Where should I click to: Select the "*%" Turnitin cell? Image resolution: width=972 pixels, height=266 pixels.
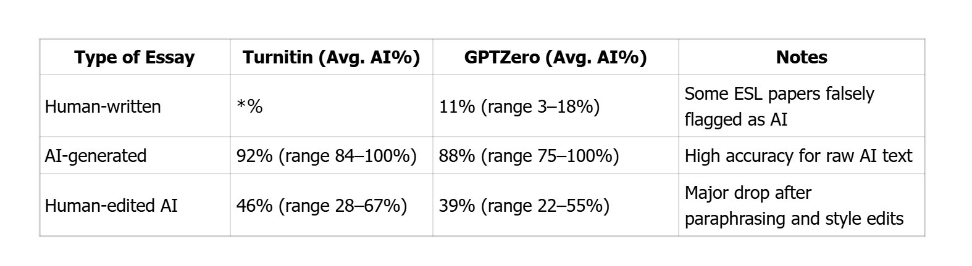point(249,107)
